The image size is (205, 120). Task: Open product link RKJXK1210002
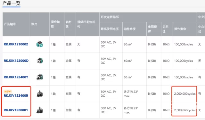(x=16, y=44)
